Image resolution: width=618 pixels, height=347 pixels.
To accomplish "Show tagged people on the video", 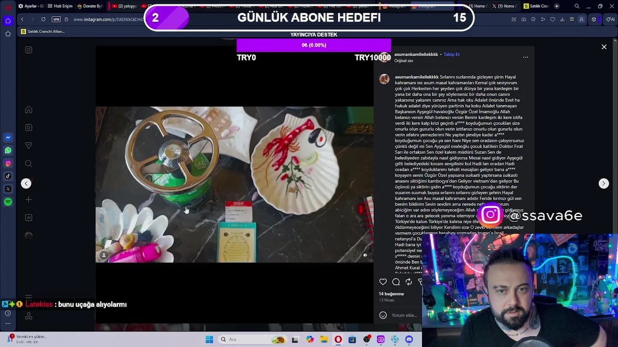I will (x=104, y=255).
